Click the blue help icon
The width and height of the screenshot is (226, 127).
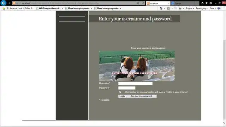(219, 8)
